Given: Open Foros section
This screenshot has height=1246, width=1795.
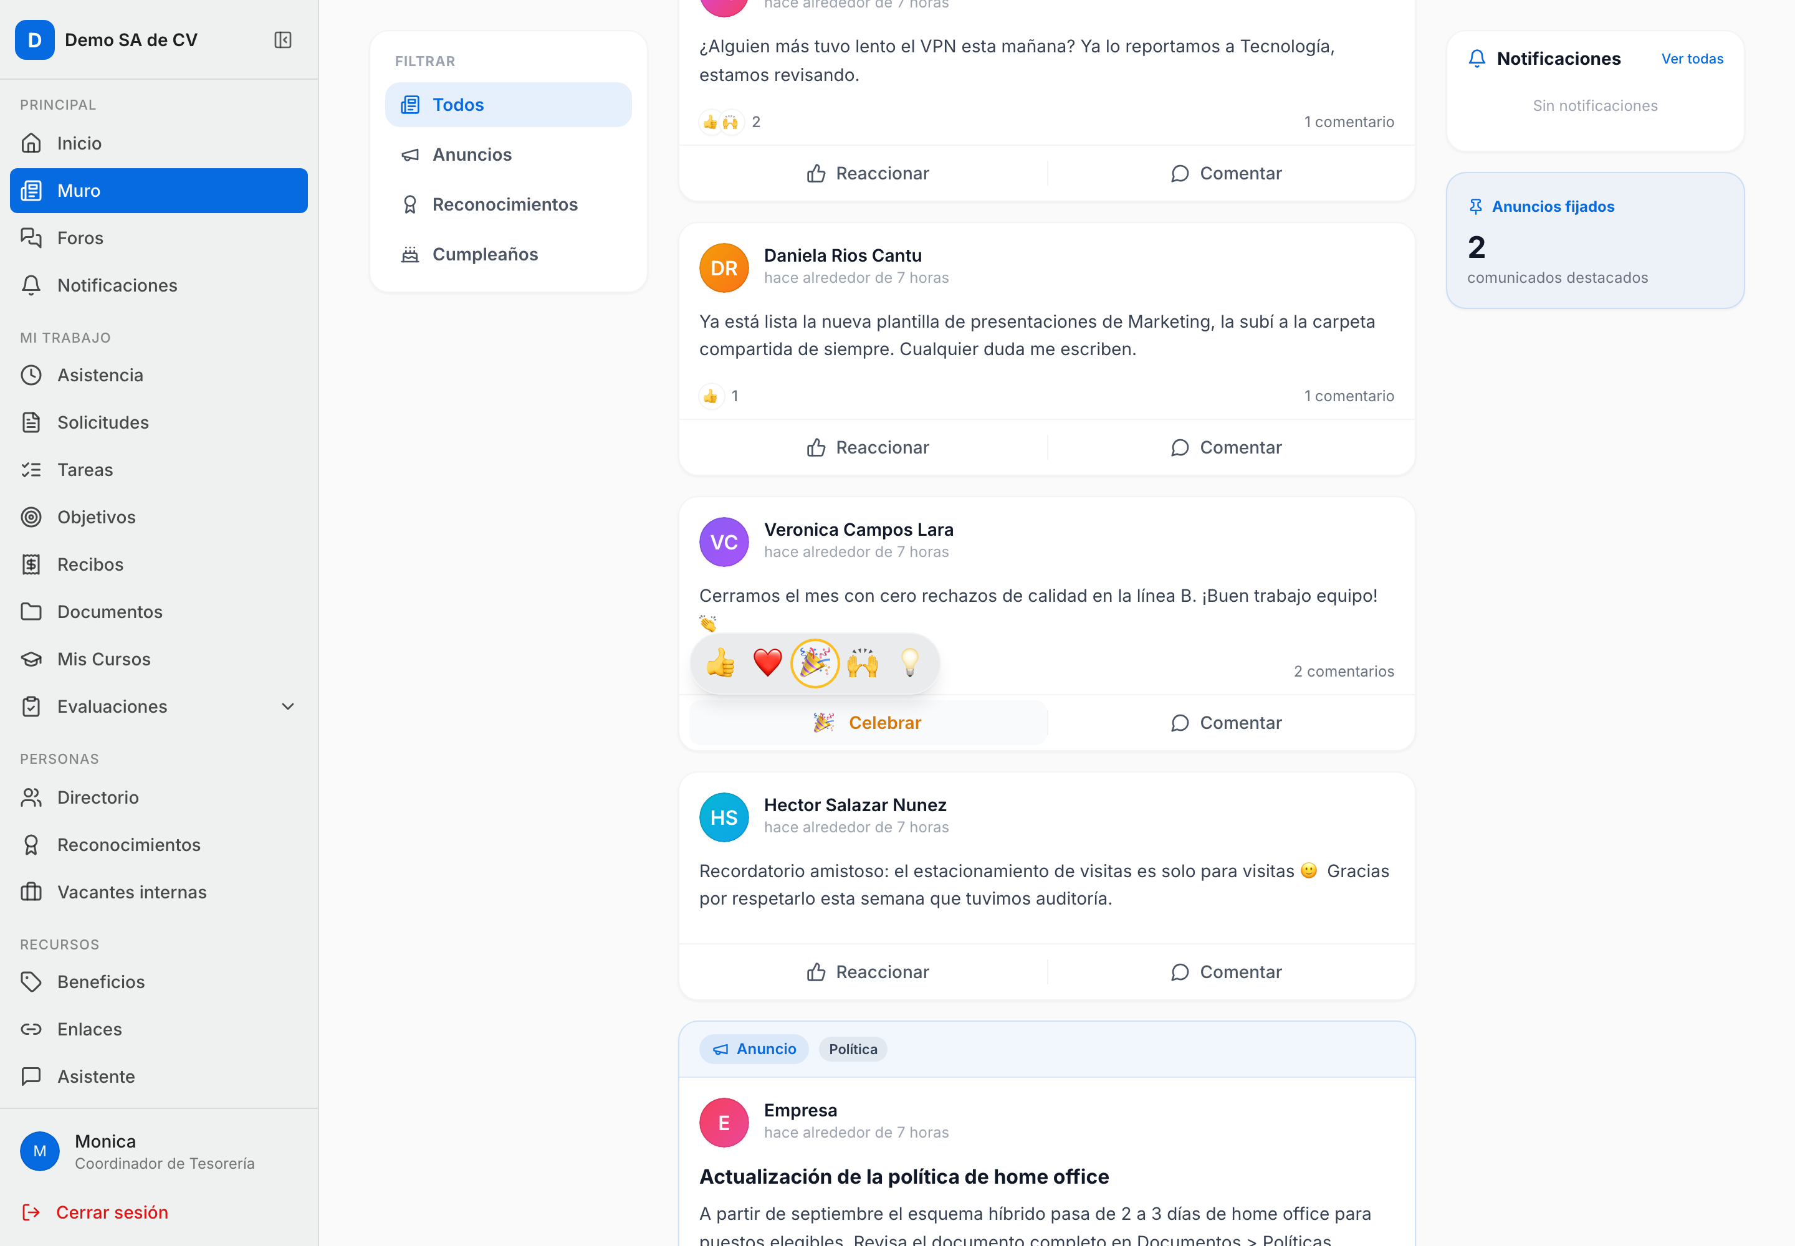Looking at the screenshot, I should click(x=158, y=238).
